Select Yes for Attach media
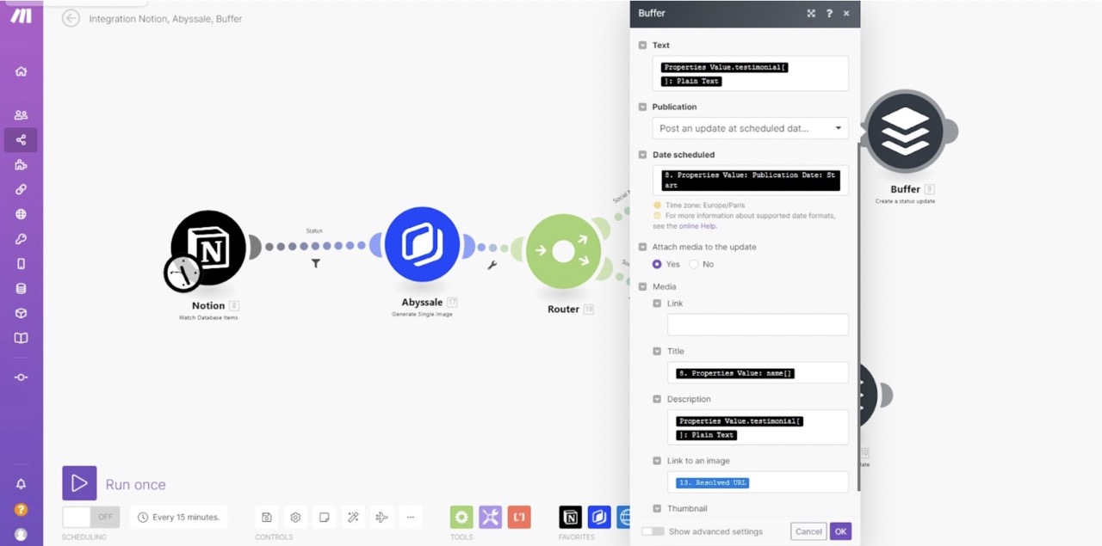 click(657, 264)
